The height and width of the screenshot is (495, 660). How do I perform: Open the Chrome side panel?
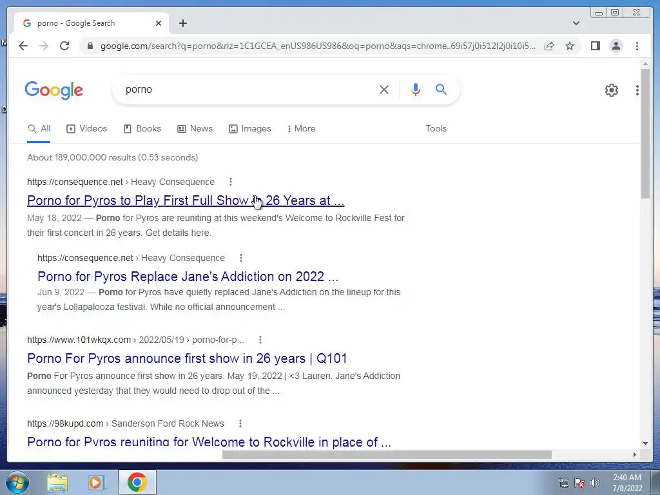pyautogui.click(x=595, y=46)
